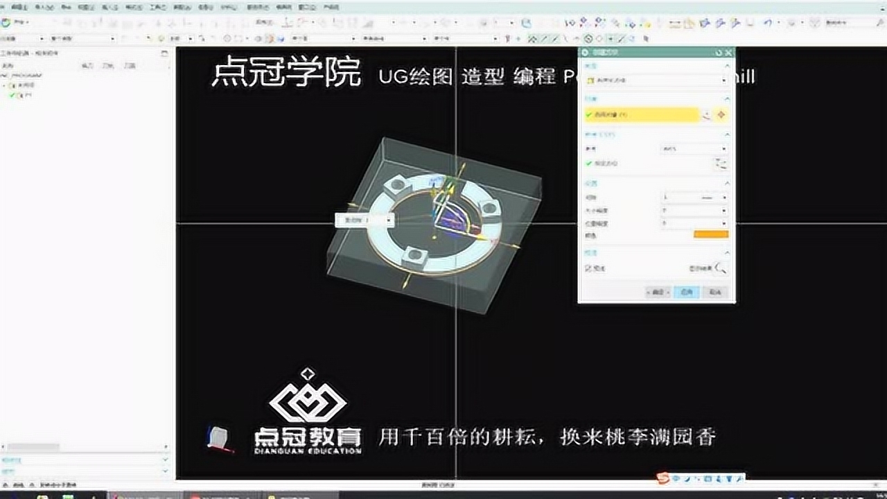
Task: Open the dropdown arrow on the floating viewport input
Action: (390, 220)
